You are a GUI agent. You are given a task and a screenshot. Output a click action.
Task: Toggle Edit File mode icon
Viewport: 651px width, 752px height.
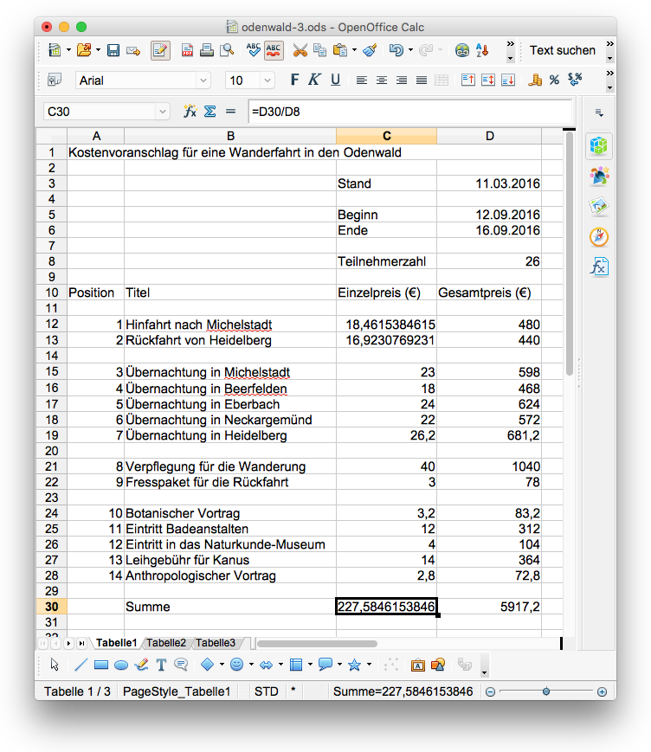(160, 50)
